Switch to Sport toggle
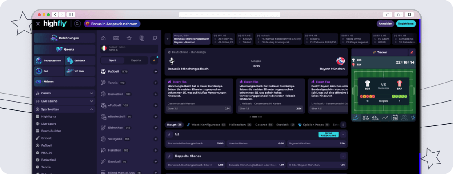 coord(112,60)
